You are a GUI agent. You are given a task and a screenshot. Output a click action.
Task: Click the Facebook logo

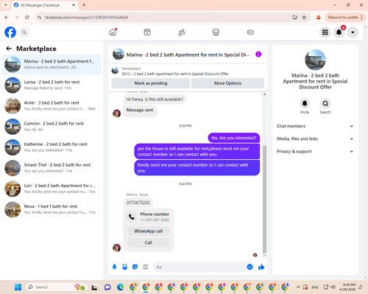(10, 32)
